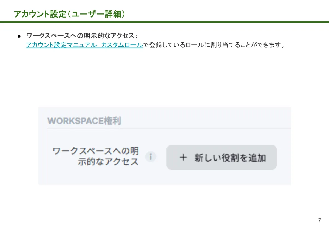Click the ワークスペースへの明示的なアクセス field label in the screenshot panel

(x=96, y=156)
